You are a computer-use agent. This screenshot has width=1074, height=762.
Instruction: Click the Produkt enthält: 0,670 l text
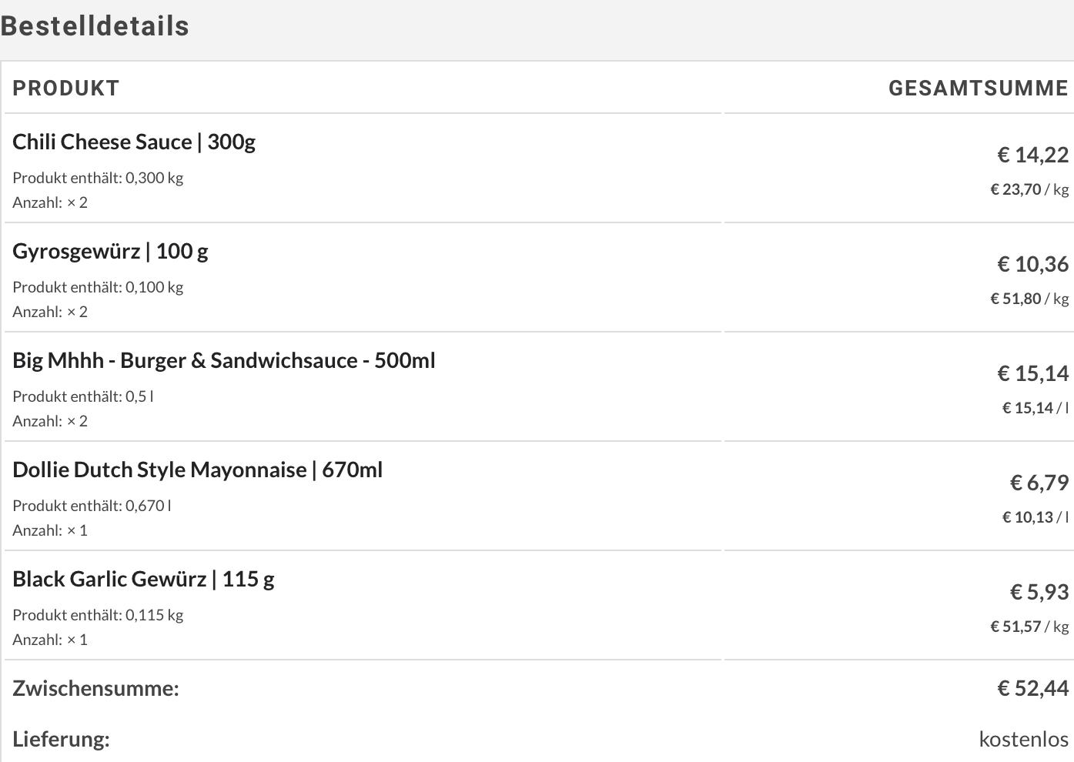(x=92, y=506)
